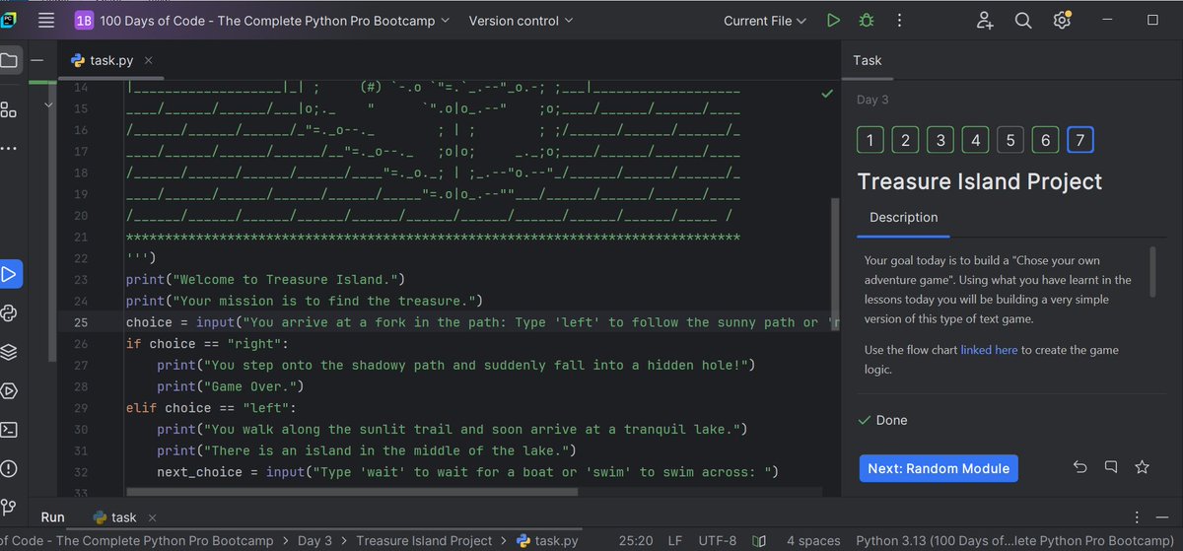Click line number 26 in the editor gutter

81,344
